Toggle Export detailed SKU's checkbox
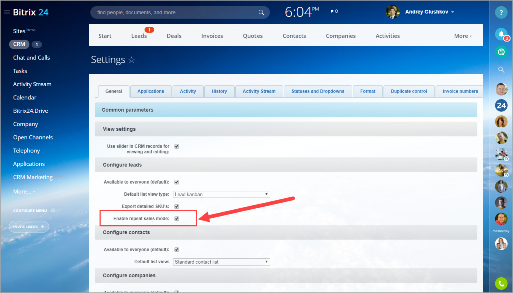 (177, 206)
